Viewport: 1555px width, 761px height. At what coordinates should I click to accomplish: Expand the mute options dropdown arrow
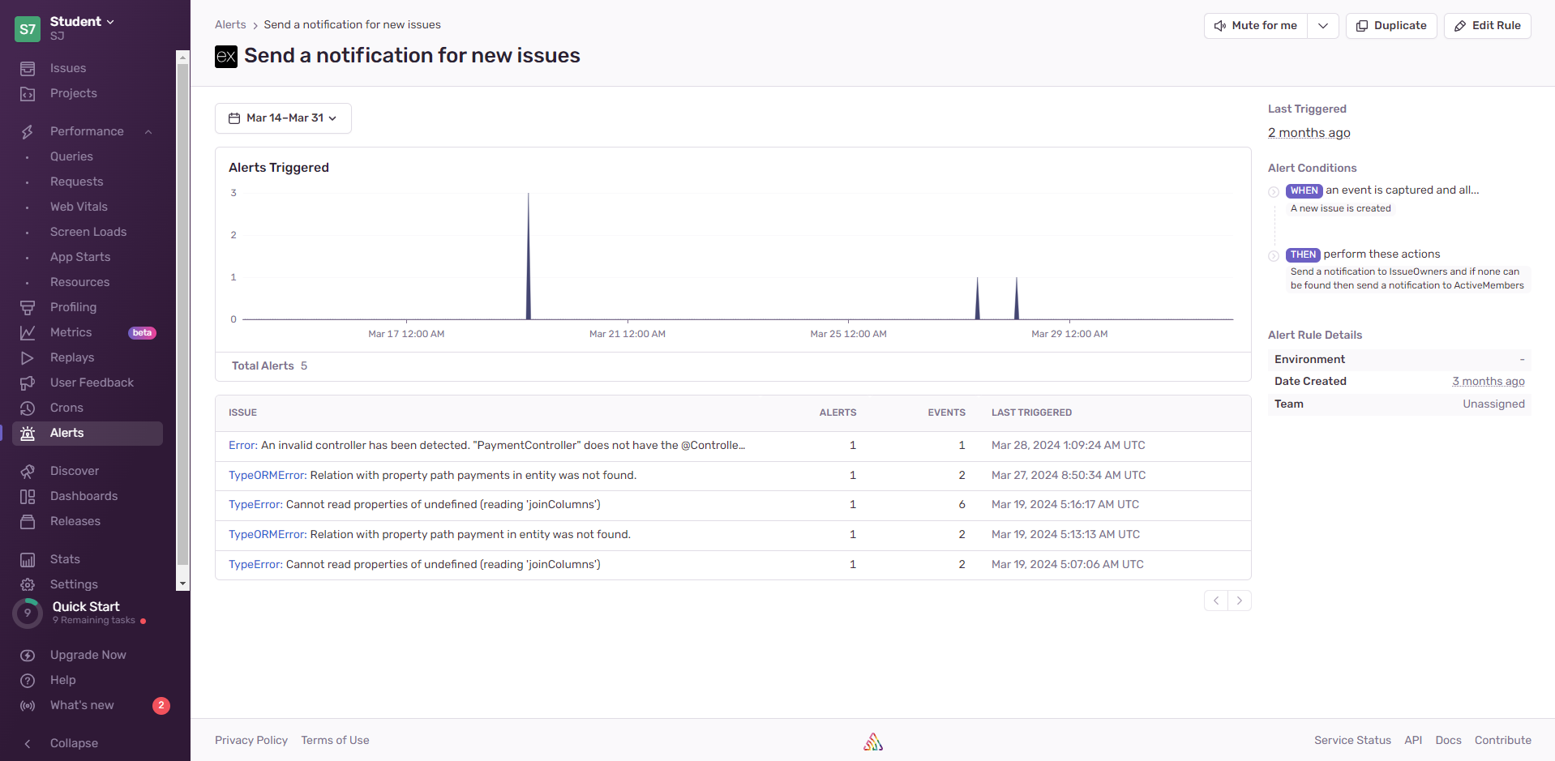1322,26
